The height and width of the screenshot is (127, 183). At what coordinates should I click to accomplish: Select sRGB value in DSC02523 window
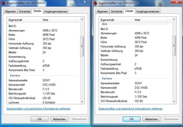click(x=138, y=68)
